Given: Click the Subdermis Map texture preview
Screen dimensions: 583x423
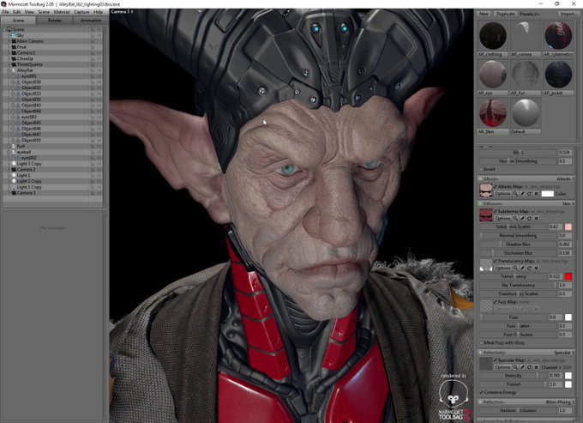Looking at the screenshot, I should point(485,215).
